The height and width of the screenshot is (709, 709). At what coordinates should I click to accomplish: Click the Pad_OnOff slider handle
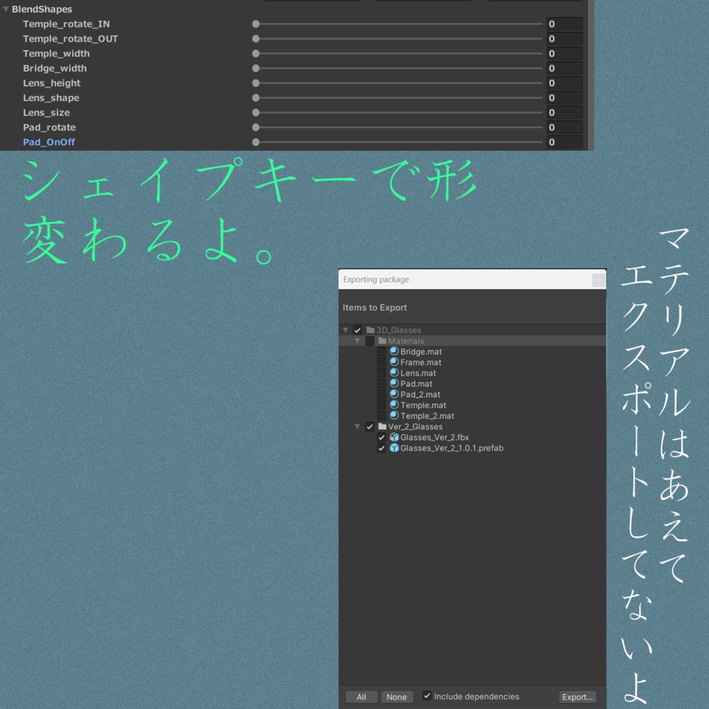pos(256,142)
